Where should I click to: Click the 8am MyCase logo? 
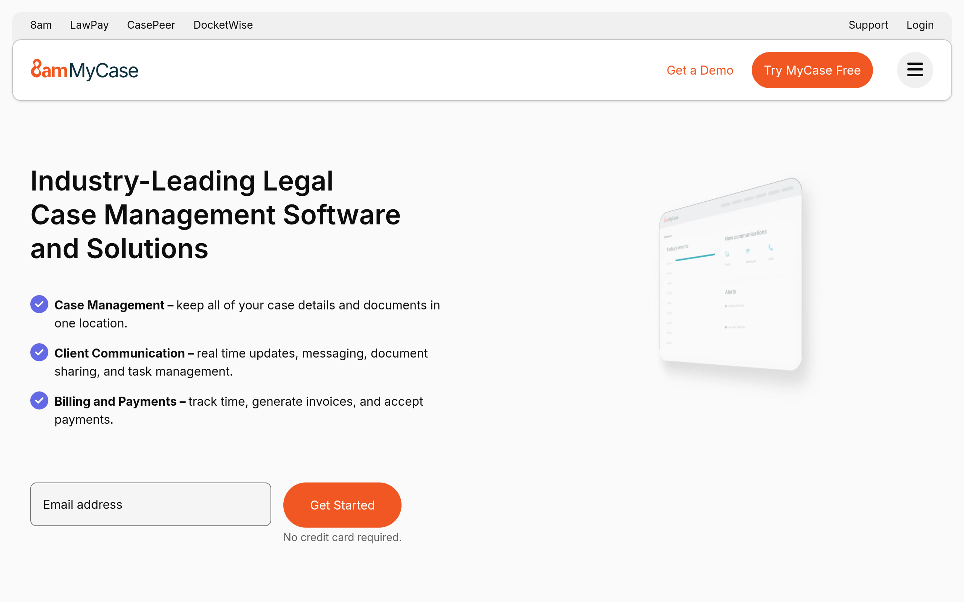[84, 70]
